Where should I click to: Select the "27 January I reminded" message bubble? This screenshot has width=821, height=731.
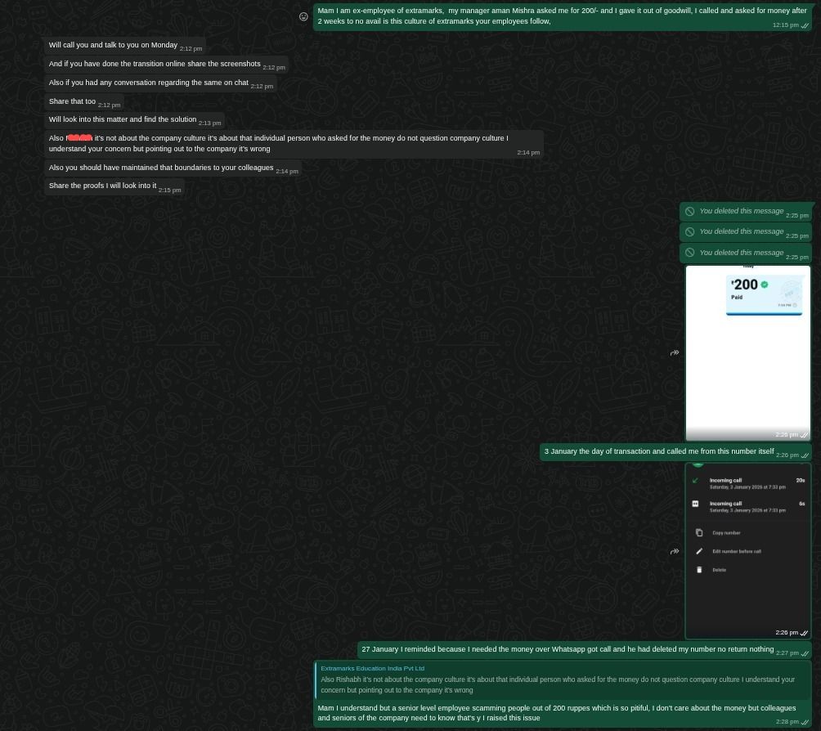(567, 649)
